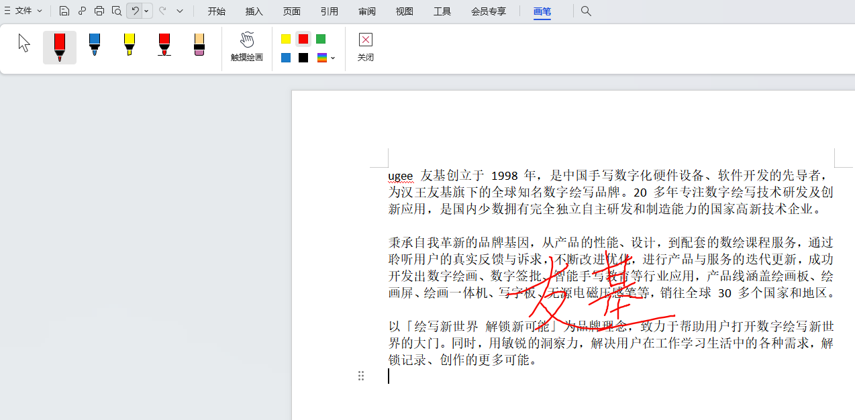This screenshot has height=420, width=855.
Task: Close pen toolbar with 关闭 button
Action: pyautogui.click(x=366, y=47)
